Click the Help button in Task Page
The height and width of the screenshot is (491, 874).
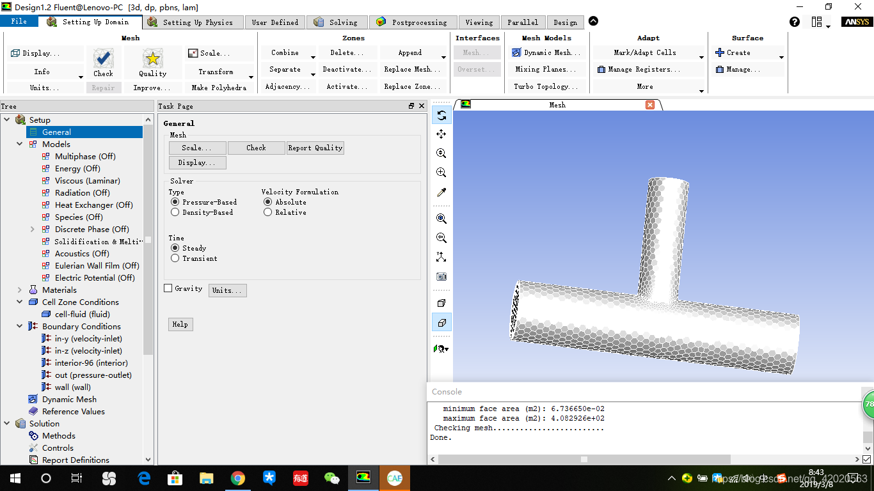(x=180, y=324)
